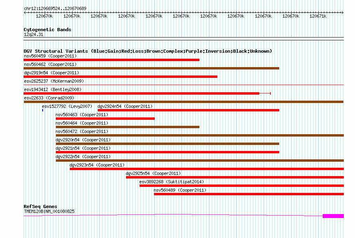Open dgv2919n54 (Cooper2011) variant label

click(x=51, y=73)
